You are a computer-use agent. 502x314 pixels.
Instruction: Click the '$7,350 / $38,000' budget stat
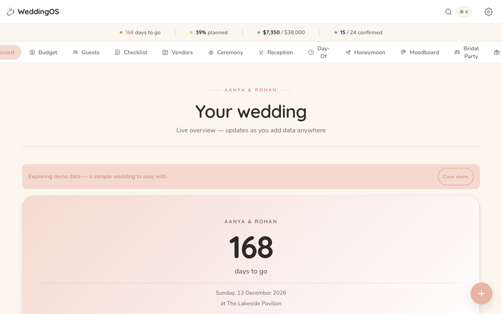point(281,32)
